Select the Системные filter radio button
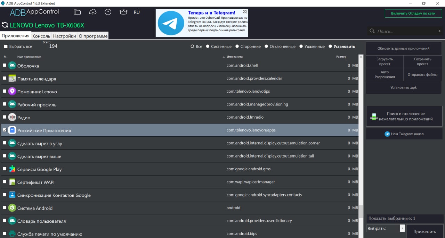445x238 pixels. 208,46
